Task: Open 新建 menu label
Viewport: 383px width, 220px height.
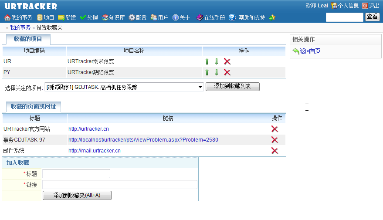Action: click(71, 17)
